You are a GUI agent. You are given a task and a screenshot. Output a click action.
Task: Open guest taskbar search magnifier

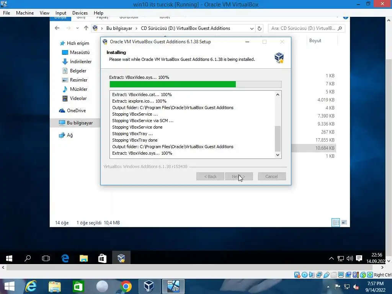[x=28, y=258]
